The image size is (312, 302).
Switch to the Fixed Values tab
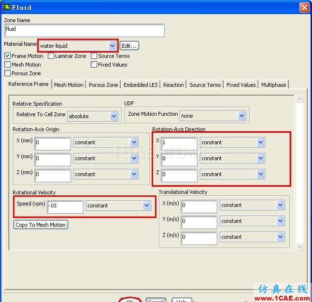click(241, 85)
